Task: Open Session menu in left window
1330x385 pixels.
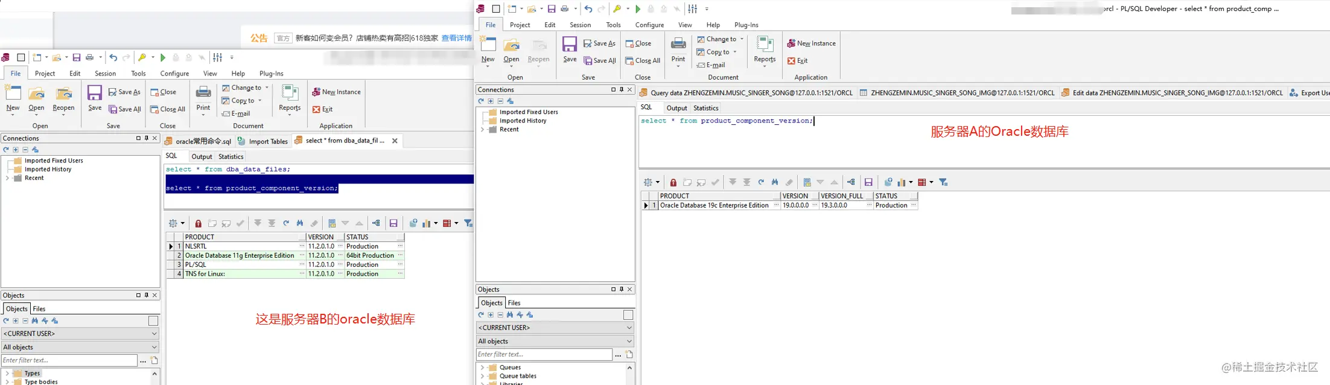Action: coord(105,74)
